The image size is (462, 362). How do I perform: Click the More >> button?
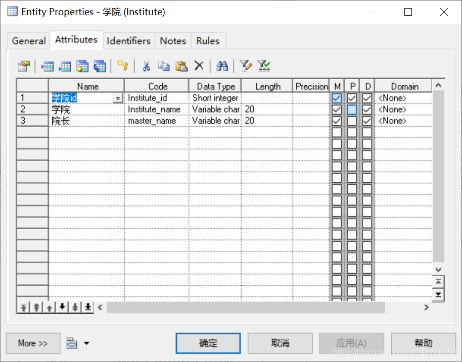(33, 343)
